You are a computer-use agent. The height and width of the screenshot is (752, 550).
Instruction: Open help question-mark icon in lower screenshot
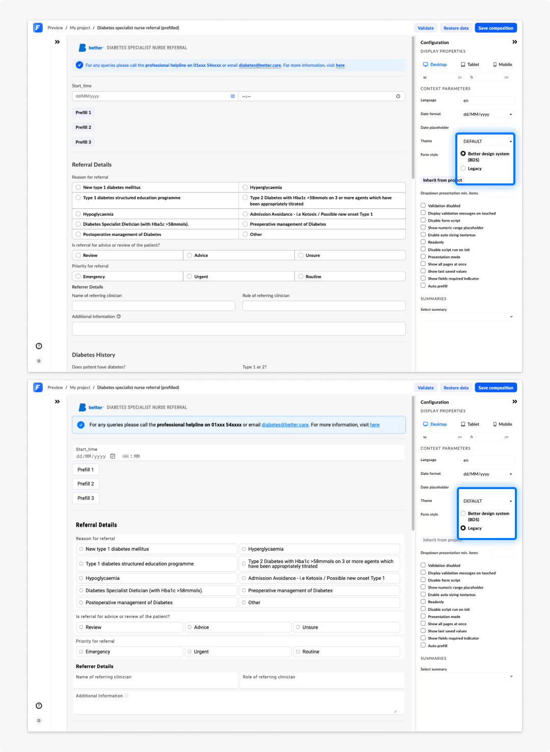(x=39, y=706)
